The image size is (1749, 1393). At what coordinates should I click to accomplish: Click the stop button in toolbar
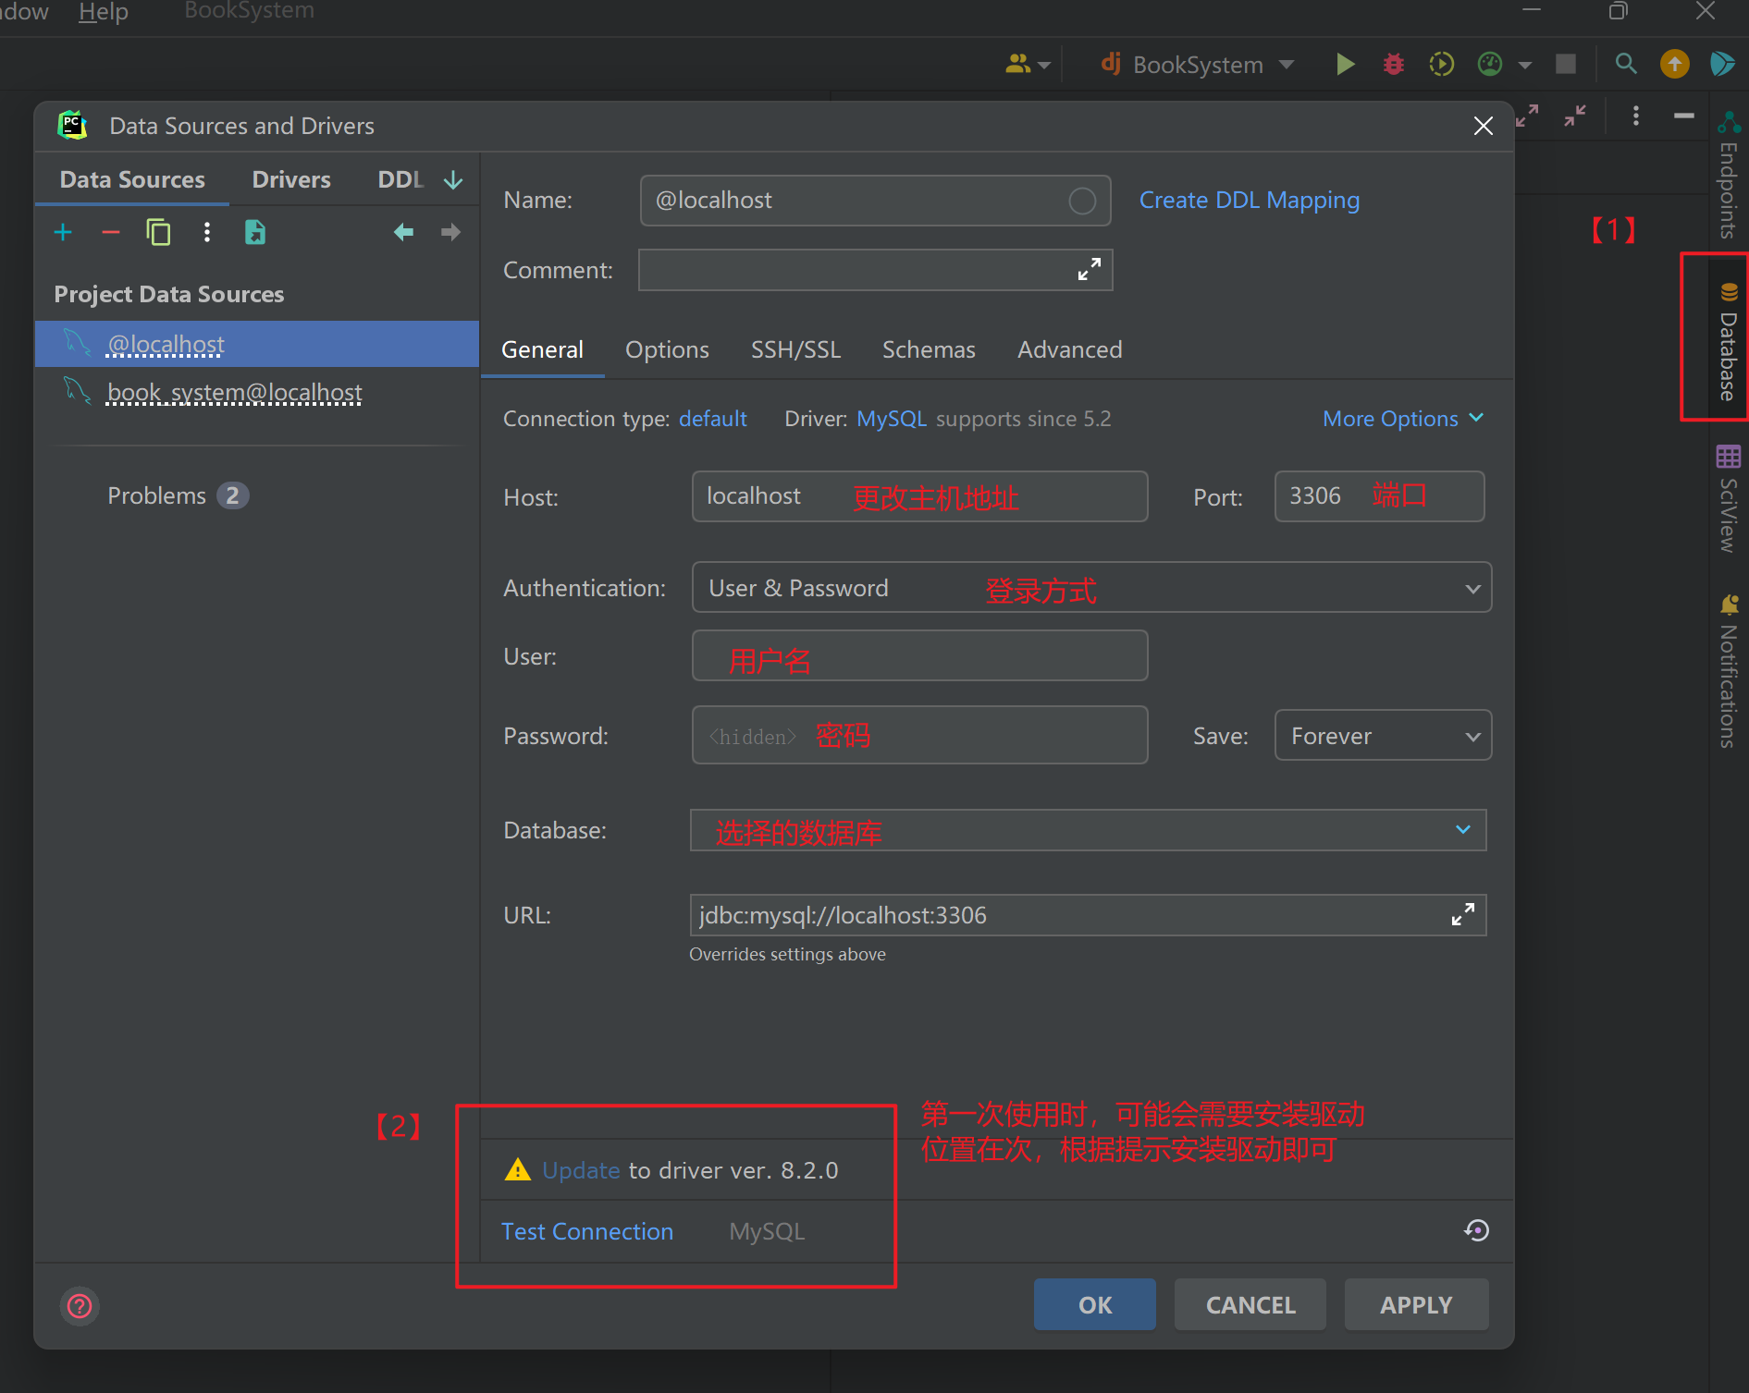(x=1566, y=64)
